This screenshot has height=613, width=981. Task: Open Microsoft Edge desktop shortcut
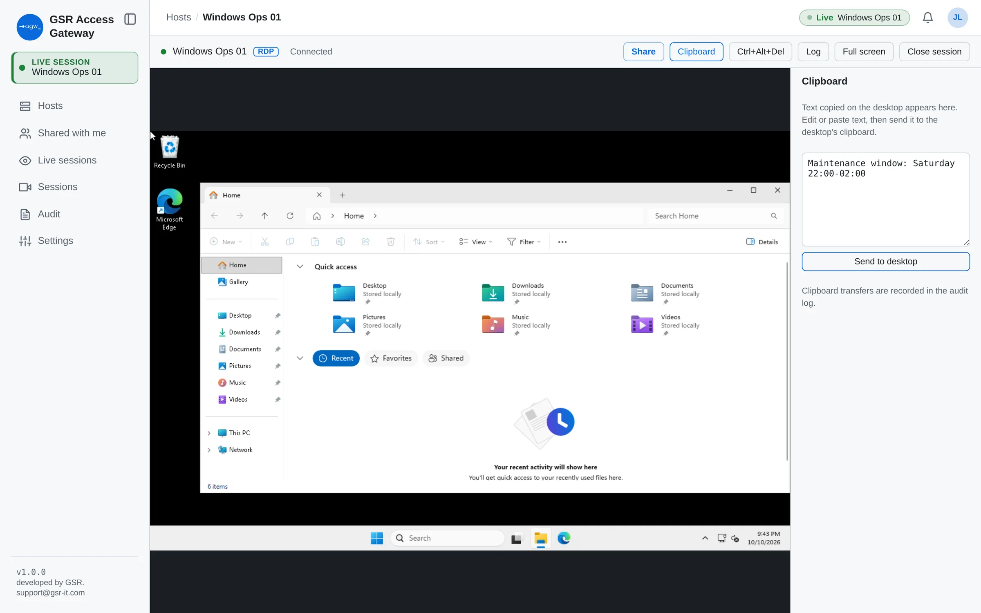coord(169,210)
